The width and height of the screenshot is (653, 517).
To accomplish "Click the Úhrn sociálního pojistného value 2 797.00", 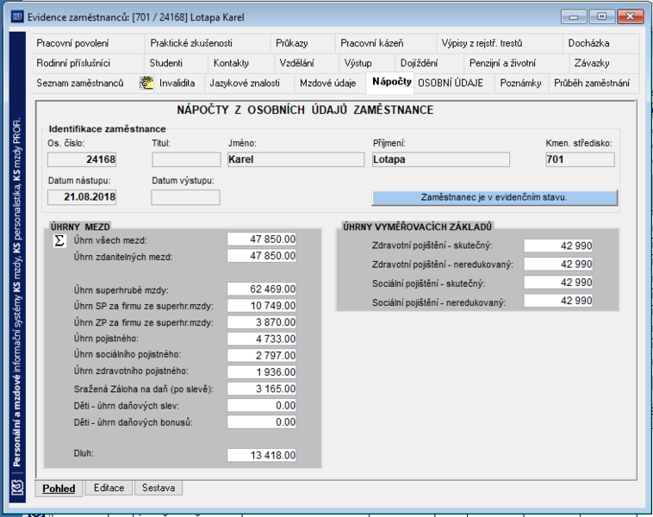I will 262,356.
